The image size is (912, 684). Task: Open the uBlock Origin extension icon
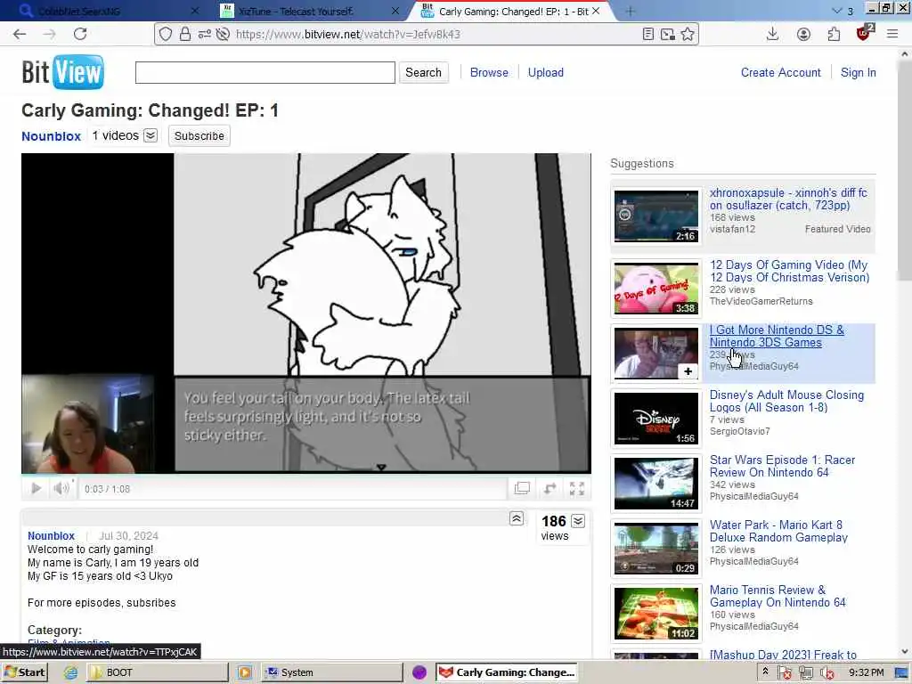point(864,33)
